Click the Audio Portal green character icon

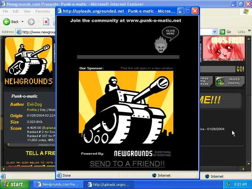click(x=220, y=81)
